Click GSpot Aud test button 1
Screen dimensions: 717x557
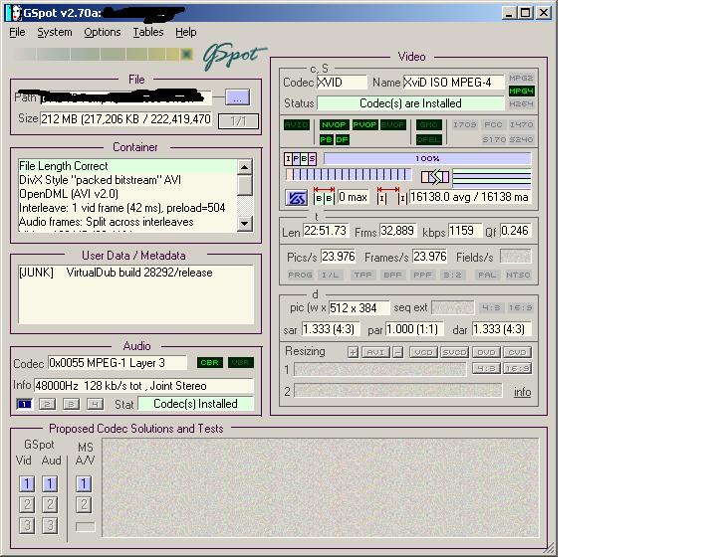[x=50, y=483]
